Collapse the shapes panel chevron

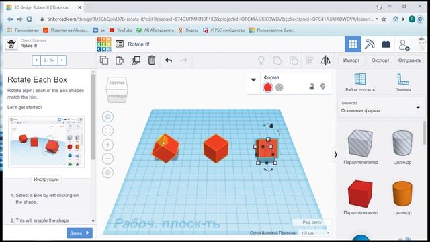335,155
